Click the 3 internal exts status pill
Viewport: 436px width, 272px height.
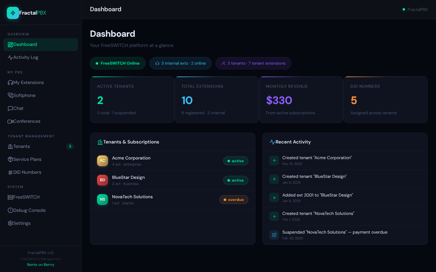point(180,63)
